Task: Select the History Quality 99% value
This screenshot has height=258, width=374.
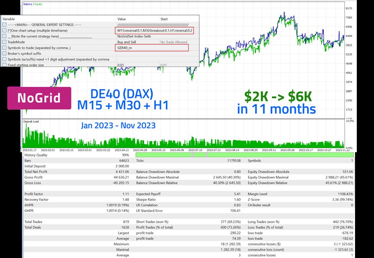Action: (x=125, y=155)
